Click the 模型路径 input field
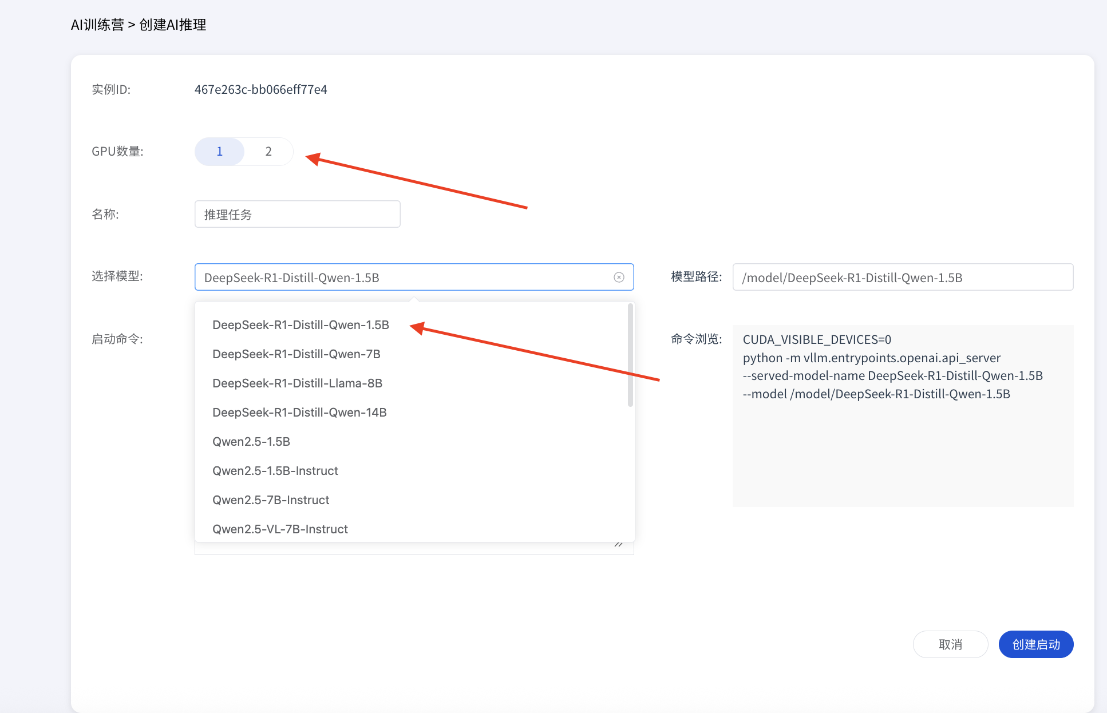The height and width of the screenshot is (713, 1107). pyautogui.click(x=903, y=277)
